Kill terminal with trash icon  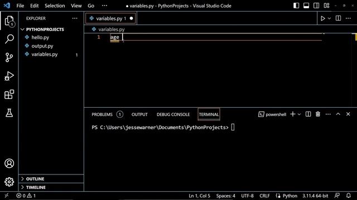[318, 114]
